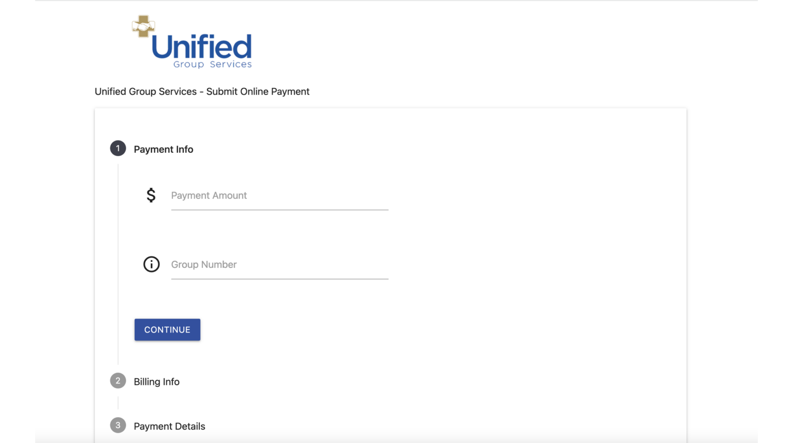This screenshot has width=793, height=443.
Task: Select the Payment Info step header
Action: pyautogui.click(x=164, y=149)
